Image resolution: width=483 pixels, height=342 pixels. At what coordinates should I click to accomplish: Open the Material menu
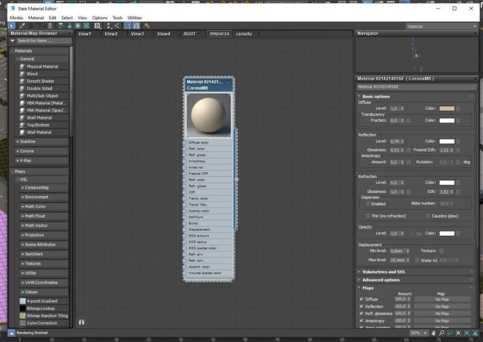[36, 18]
